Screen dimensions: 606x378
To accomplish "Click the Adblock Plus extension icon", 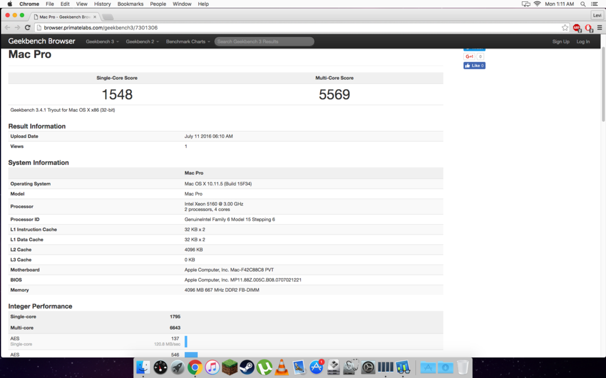I will coord(577,28).
